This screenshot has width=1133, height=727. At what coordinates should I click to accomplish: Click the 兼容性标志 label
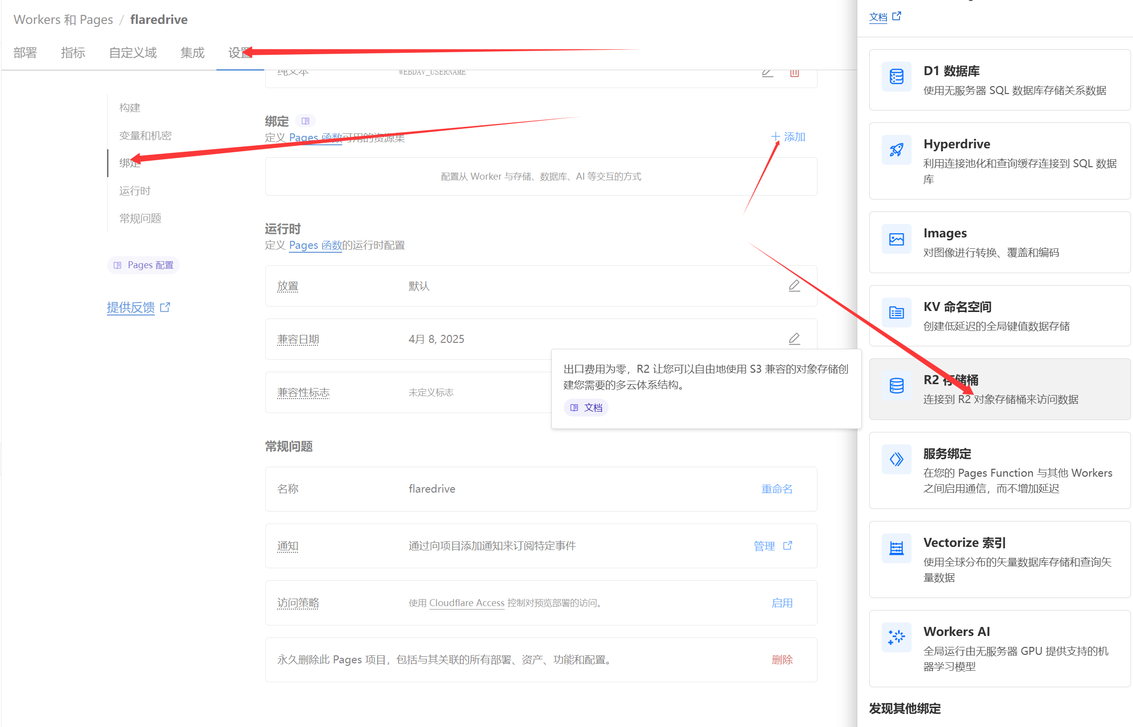304,393
